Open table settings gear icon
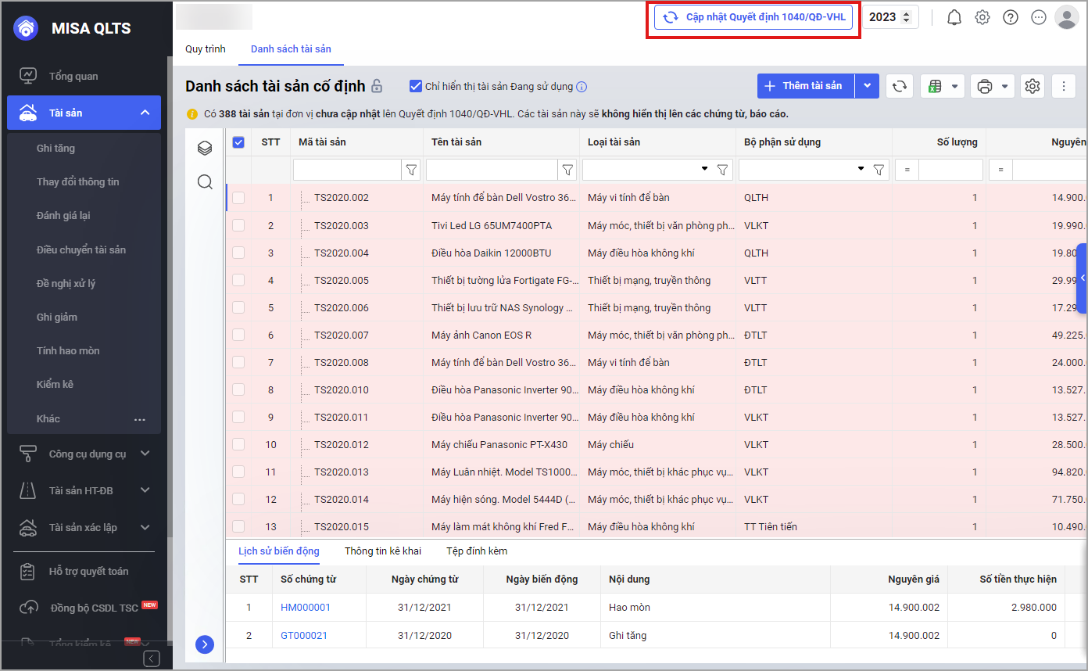This screenshot has width=1088, height=671. coord(1033,86)
